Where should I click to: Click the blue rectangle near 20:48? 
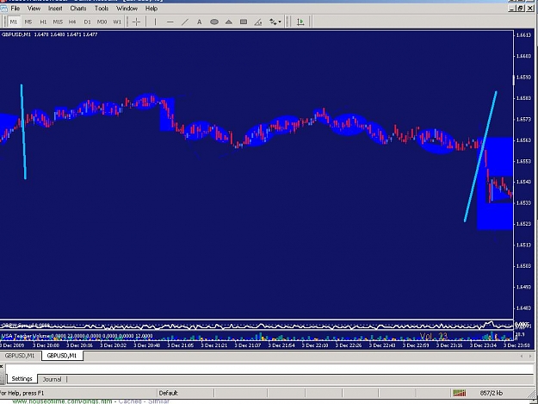pos(168,115)
